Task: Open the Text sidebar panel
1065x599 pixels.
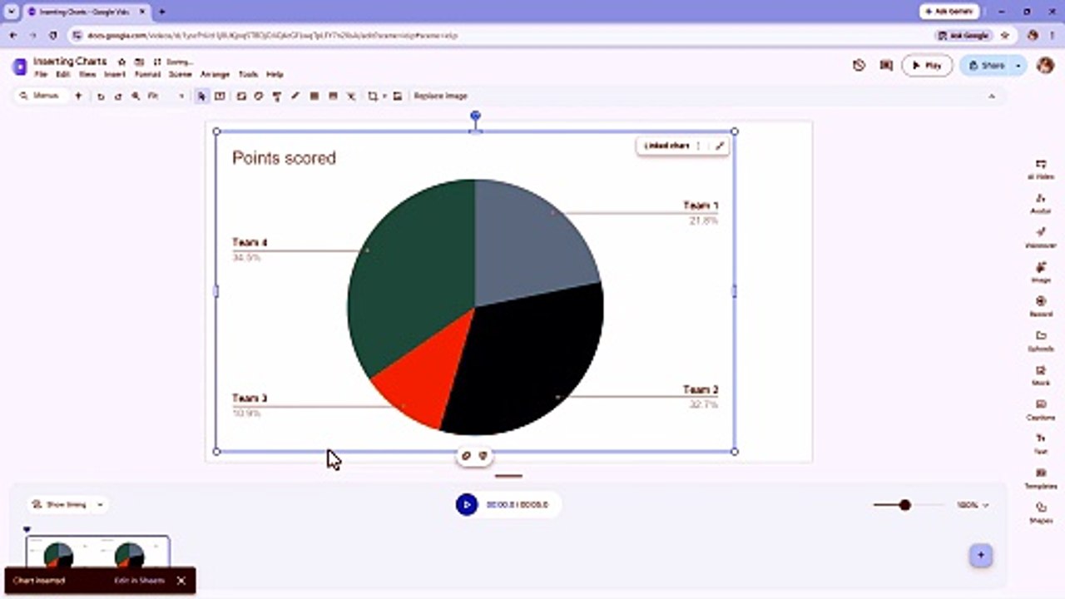Action: [x=1041, y=443]
